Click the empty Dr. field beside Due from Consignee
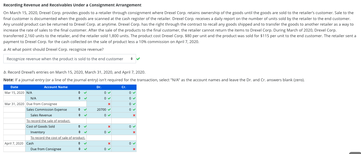Image resolution: width=361 pixels, height=154 pixels. pos(99,104)
